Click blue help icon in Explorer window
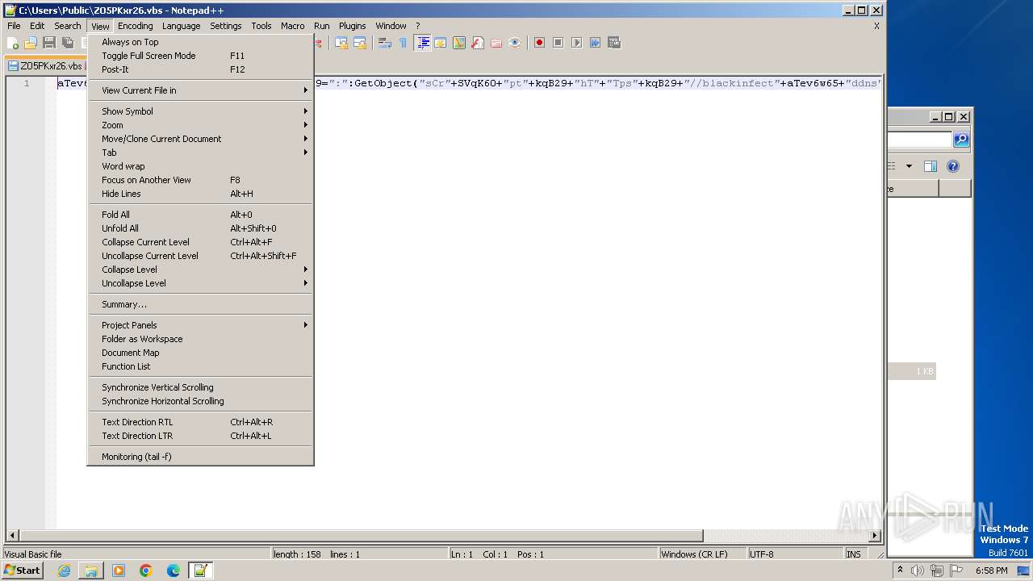The image size is (1033, 581). (953, 166)
